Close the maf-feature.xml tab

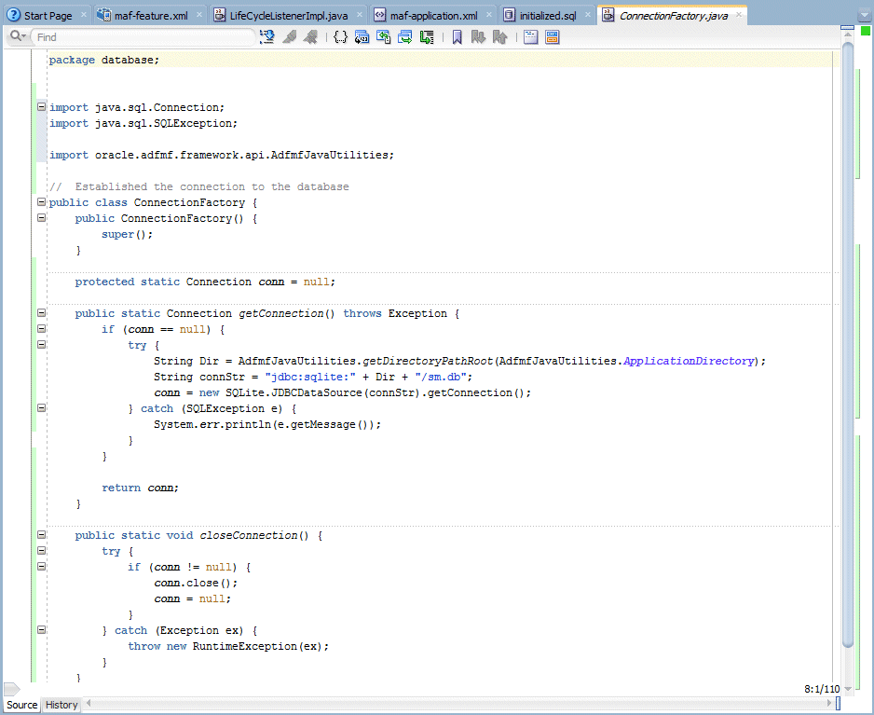click(x=199, y=15)
